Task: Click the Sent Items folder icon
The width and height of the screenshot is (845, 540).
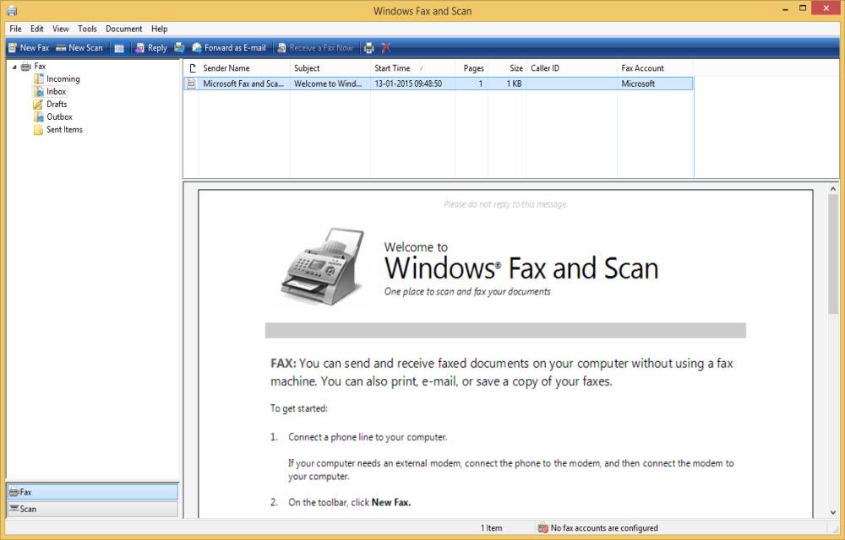Action: pos(38,130)
